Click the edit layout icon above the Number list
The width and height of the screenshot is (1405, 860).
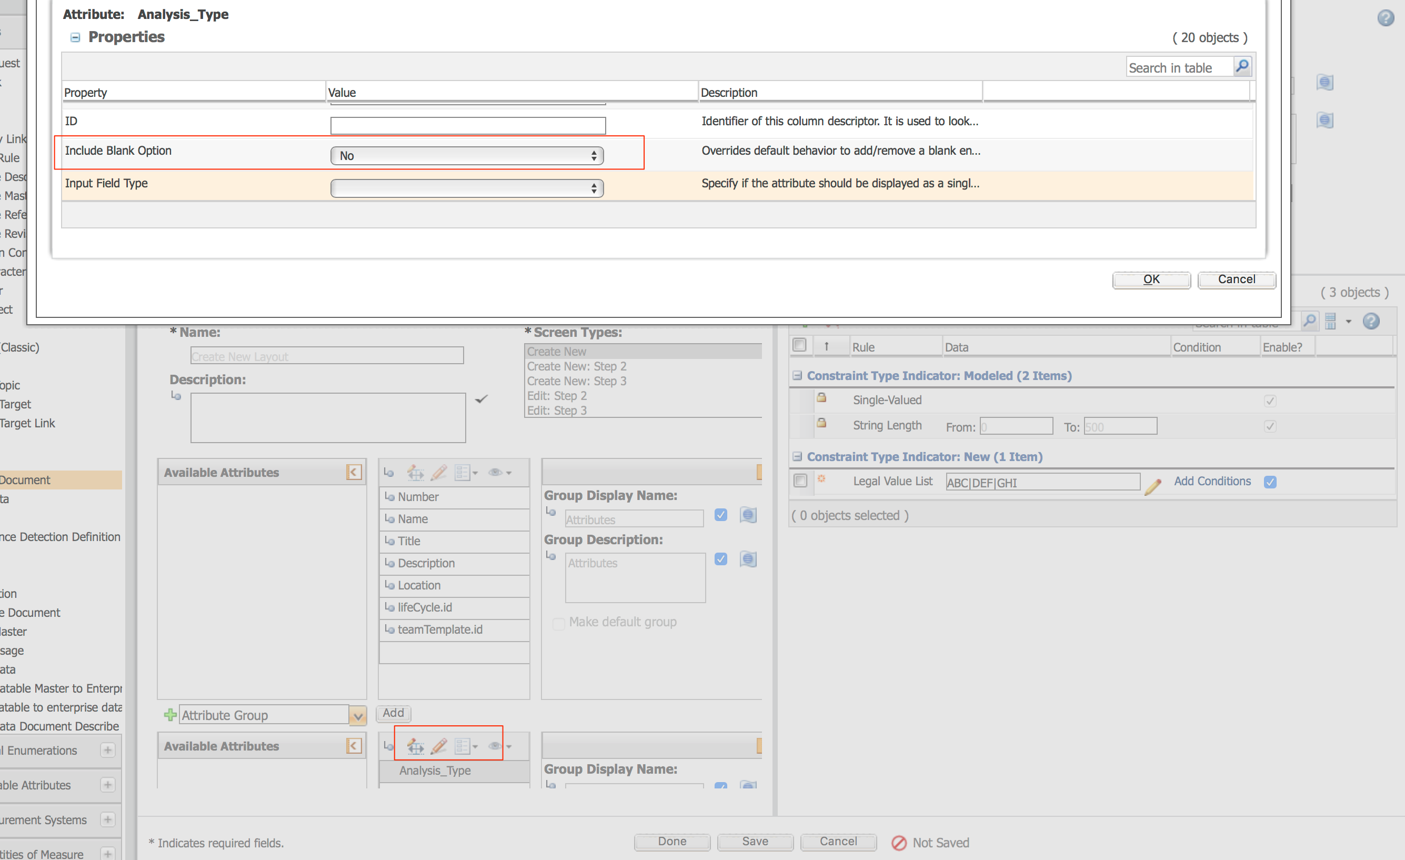[415, 472]
